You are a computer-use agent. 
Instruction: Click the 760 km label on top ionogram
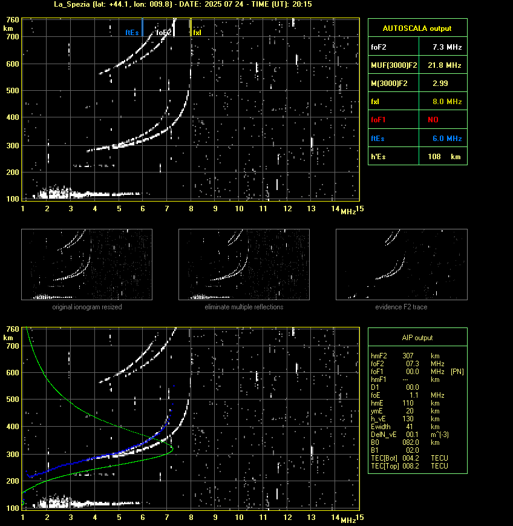(13, 20)
